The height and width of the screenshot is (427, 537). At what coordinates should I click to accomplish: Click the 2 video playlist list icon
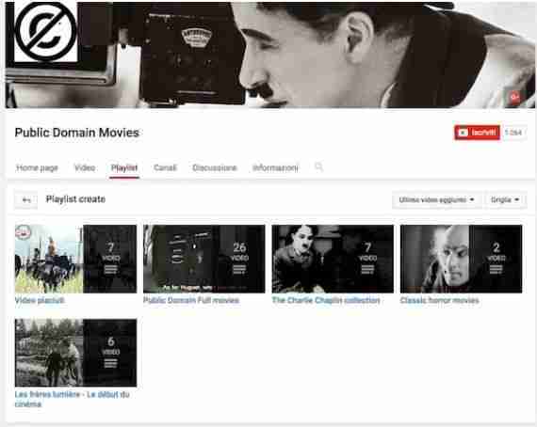coord(496,269)
